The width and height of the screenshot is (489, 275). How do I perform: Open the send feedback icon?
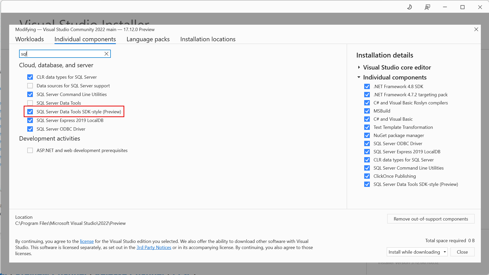(x=427, y=7)
